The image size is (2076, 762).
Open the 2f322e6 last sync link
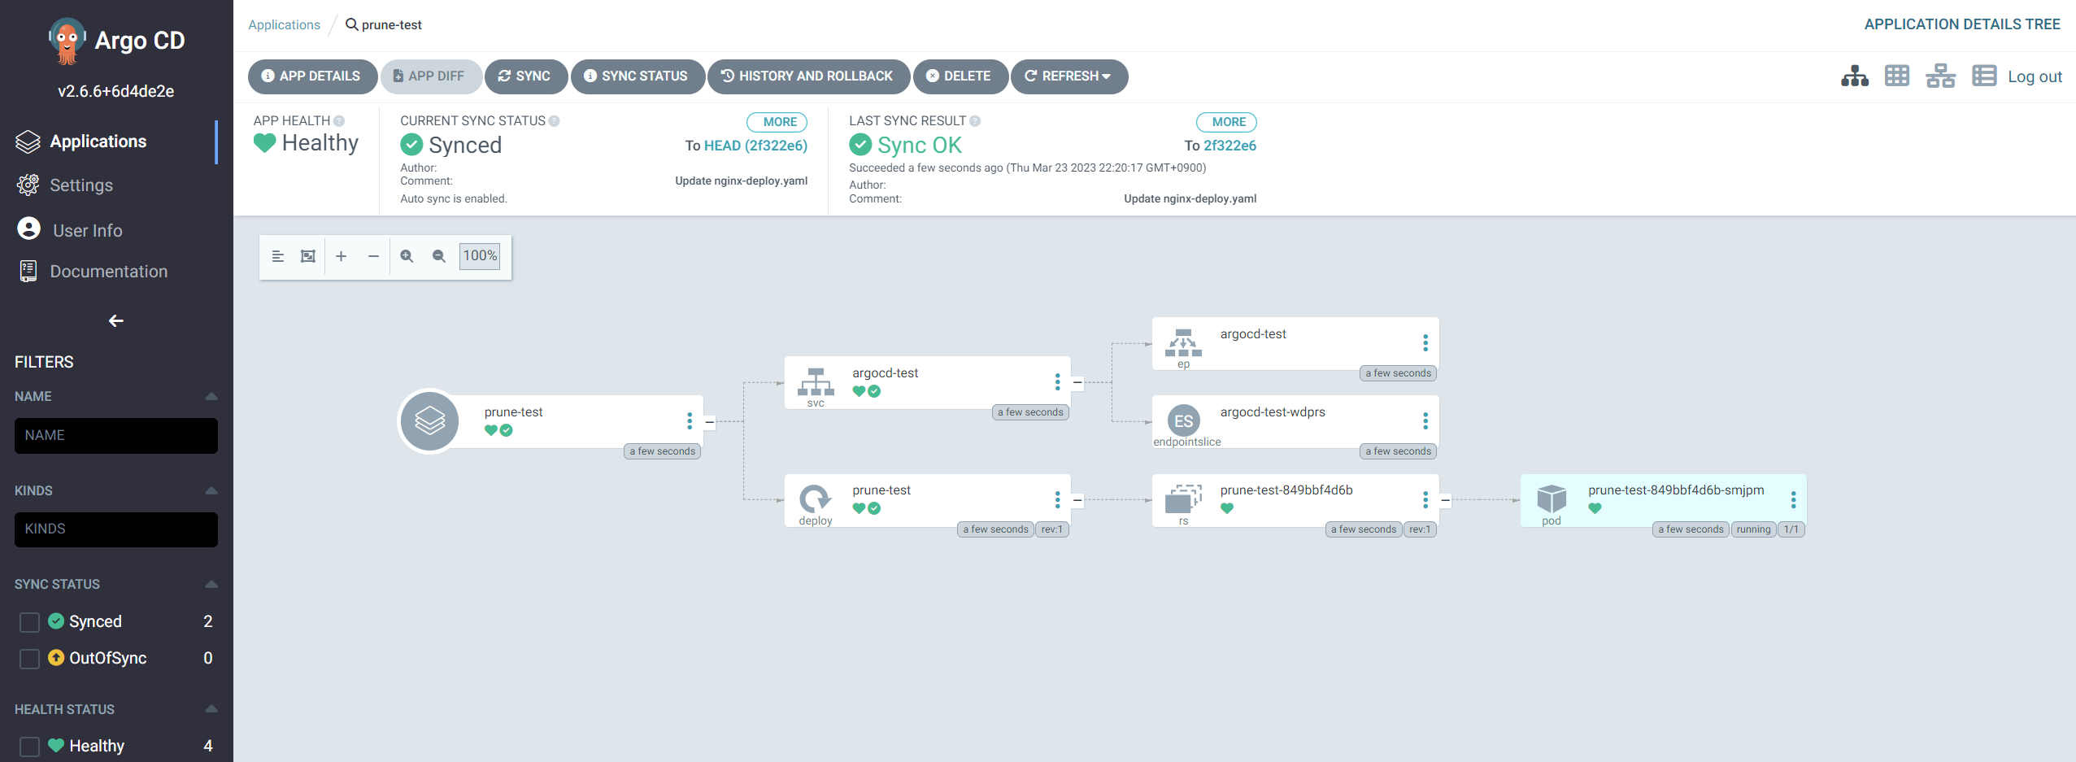coord(1229,146)
